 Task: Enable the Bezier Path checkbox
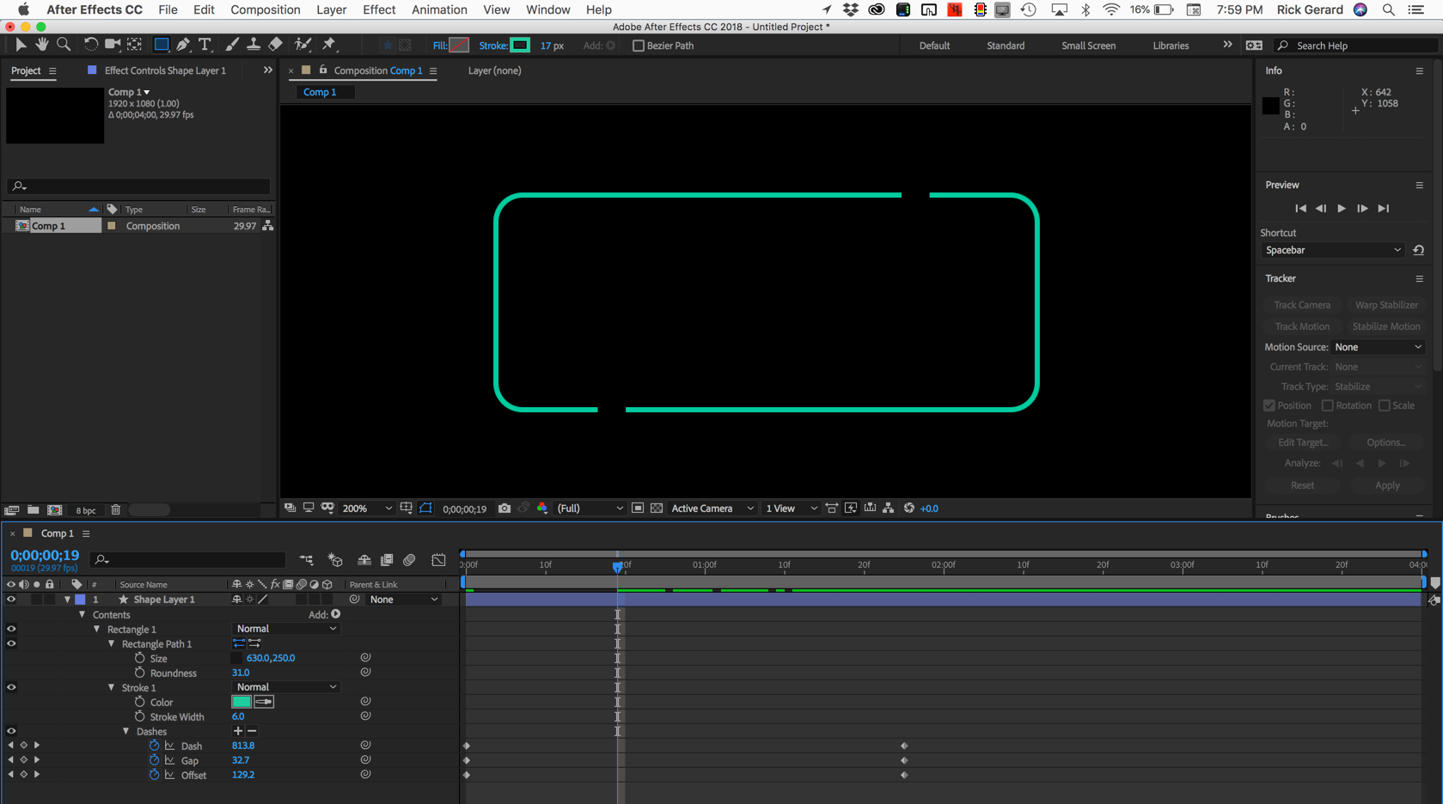pyautogui.click(x=638, y=46)
